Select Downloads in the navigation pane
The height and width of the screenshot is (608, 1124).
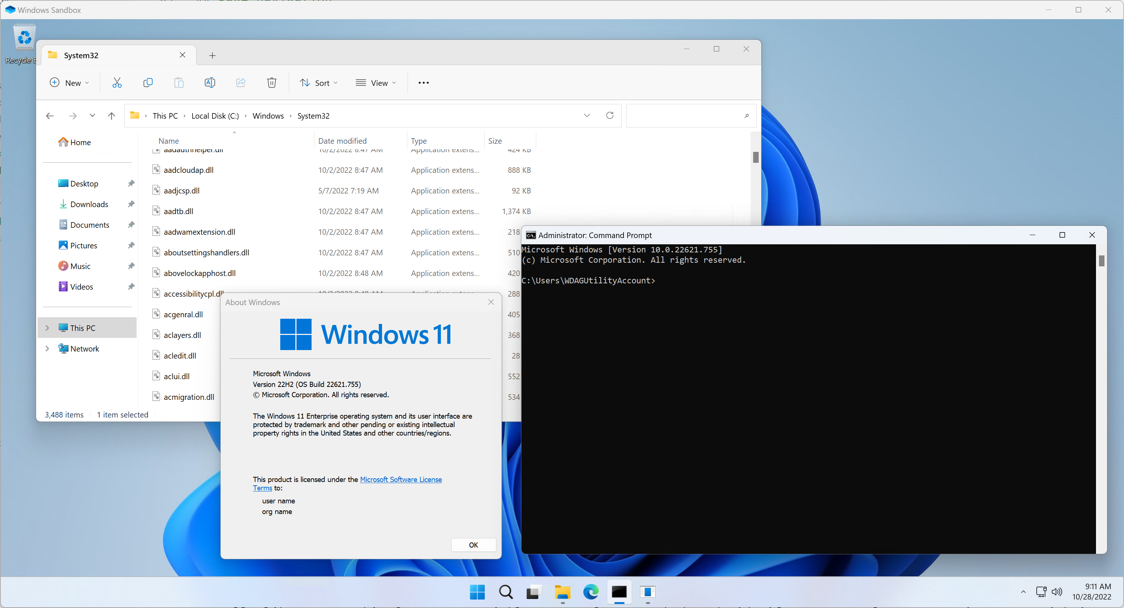coord(89,204)
